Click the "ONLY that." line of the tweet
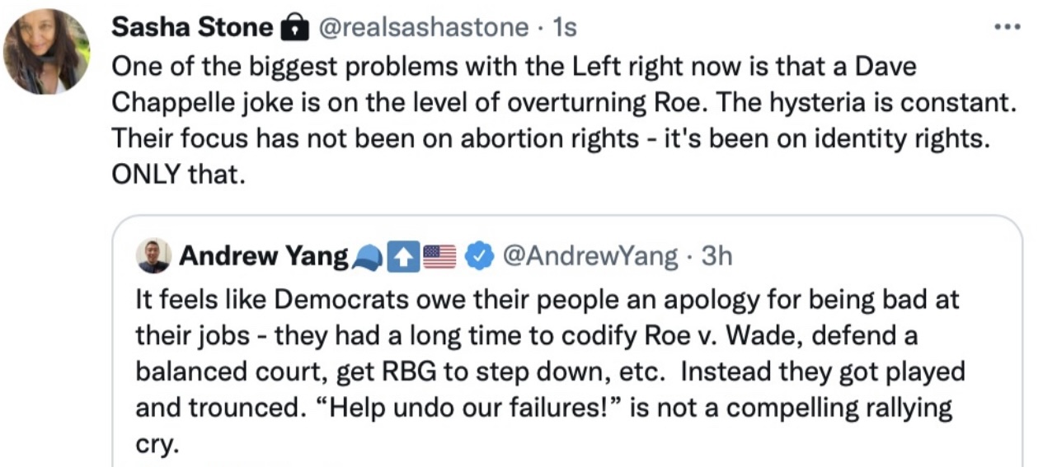1043x467 pixels. tap(178, 175)
